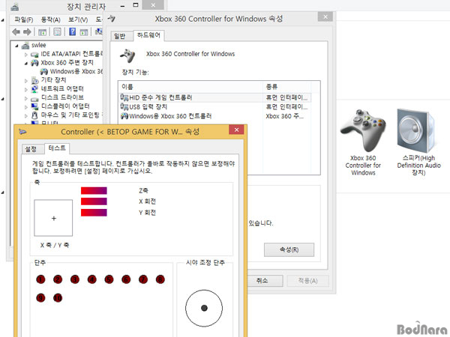450x337 pixels.
Task: Click the 종류 column header
Action: pyautogui.click(x=287, y=87)
